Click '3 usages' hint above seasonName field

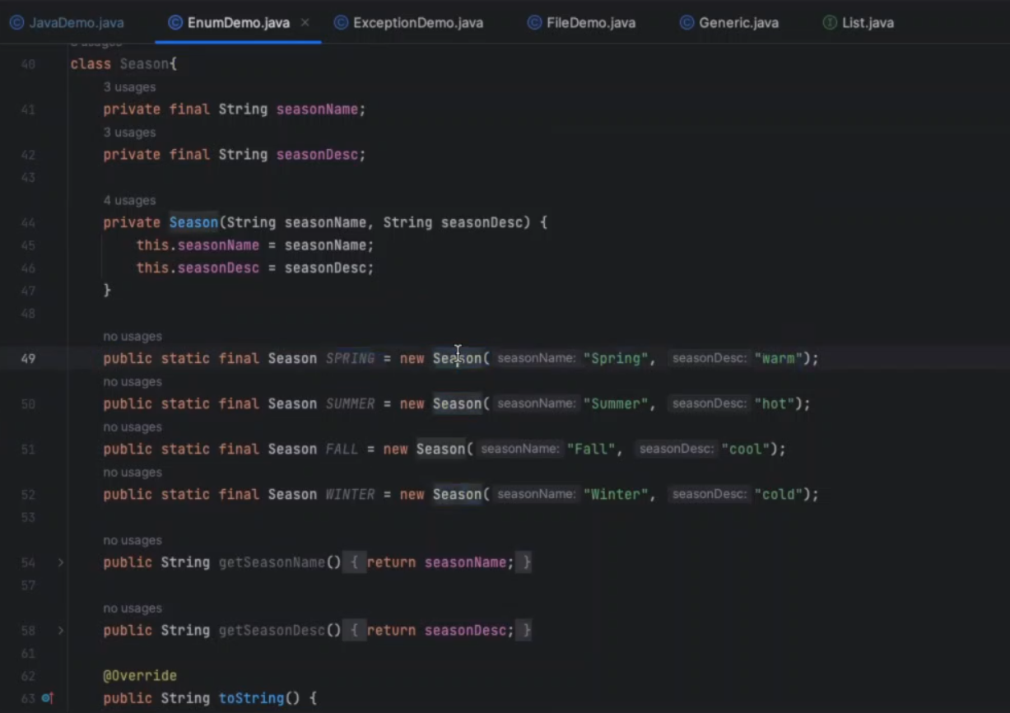129,87
